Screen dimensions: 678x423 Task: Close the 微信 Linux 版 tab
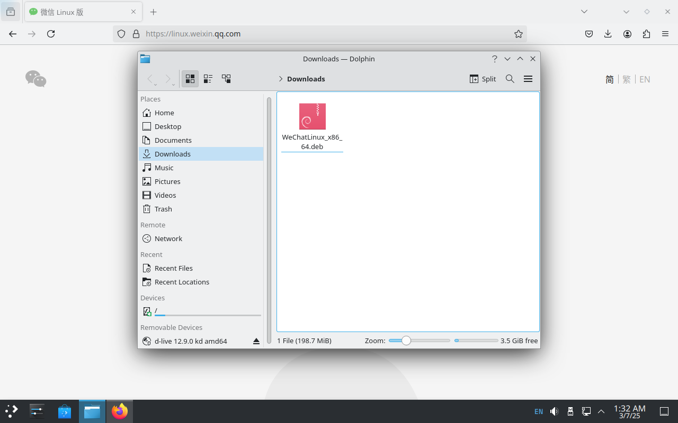tap(133, 12)
